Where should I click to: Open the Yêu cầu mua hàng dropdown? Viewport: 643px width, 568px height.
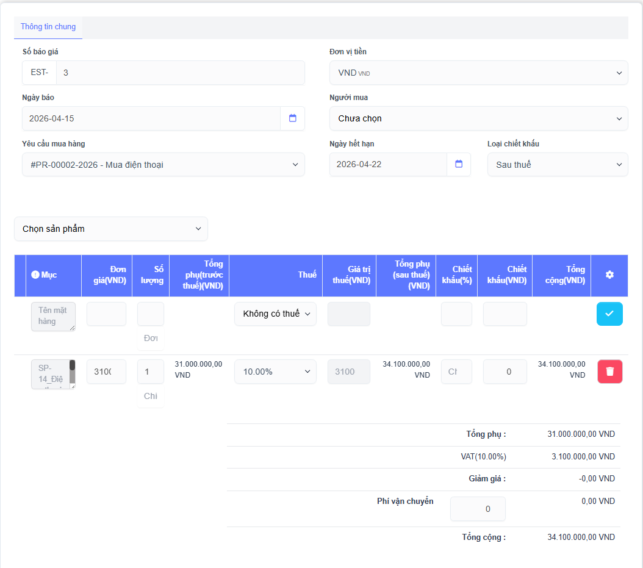(163, 165)
